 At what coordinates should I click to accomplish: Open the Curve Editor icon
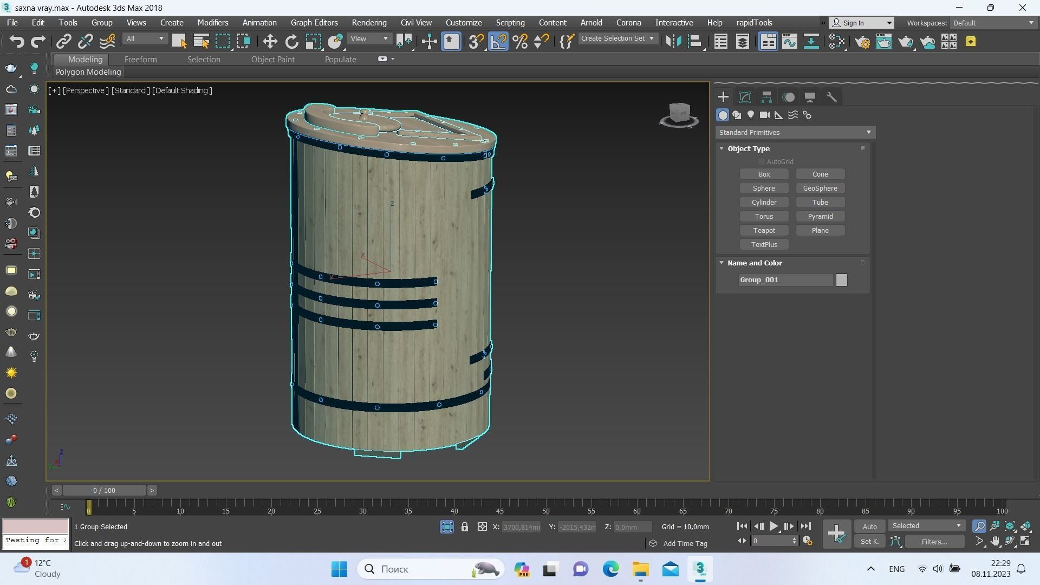(789, 42)
